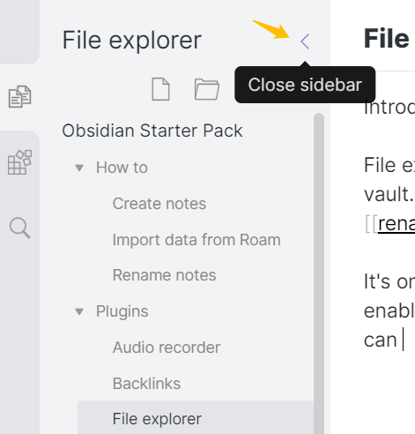This screenshot has height=434, width=415.
Task: Click the Close sidebar chevron icon
Action: (x=305, y=41)
